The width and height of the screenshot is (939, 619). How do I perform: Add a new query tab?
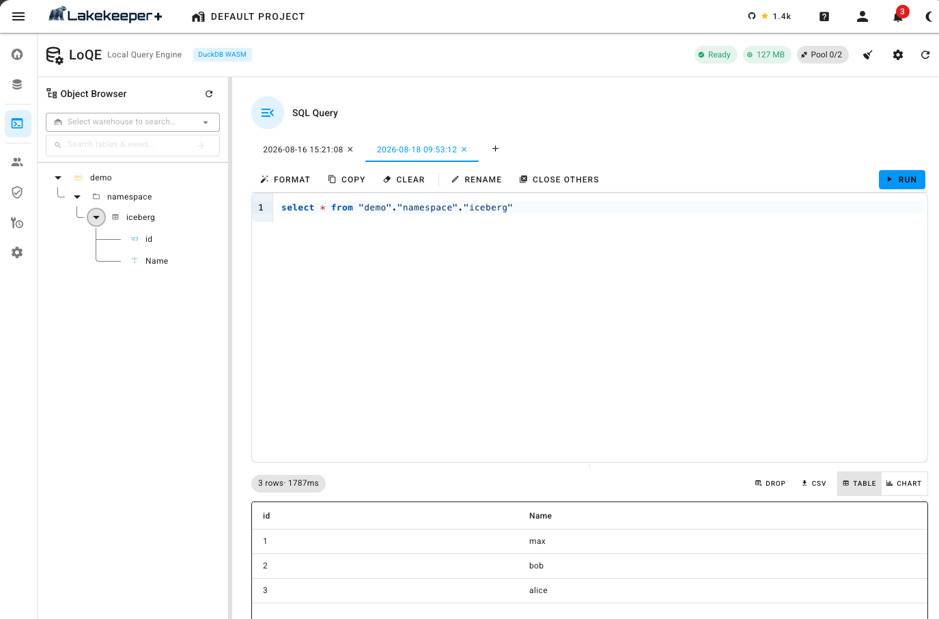(x=495, y=148)
